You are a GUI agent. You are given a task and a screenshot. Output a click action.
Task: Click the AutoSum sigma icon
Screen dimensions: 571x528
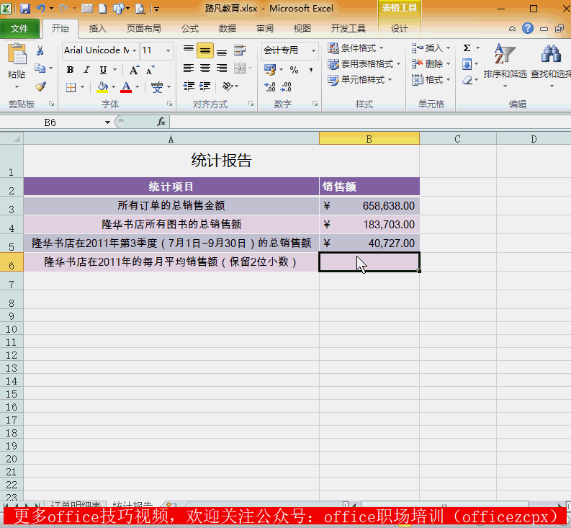467,48
